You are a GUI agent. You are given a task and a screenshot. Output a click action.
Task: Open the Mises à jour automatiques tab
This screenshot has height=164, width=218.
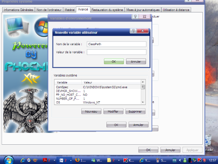pos(143,10)
